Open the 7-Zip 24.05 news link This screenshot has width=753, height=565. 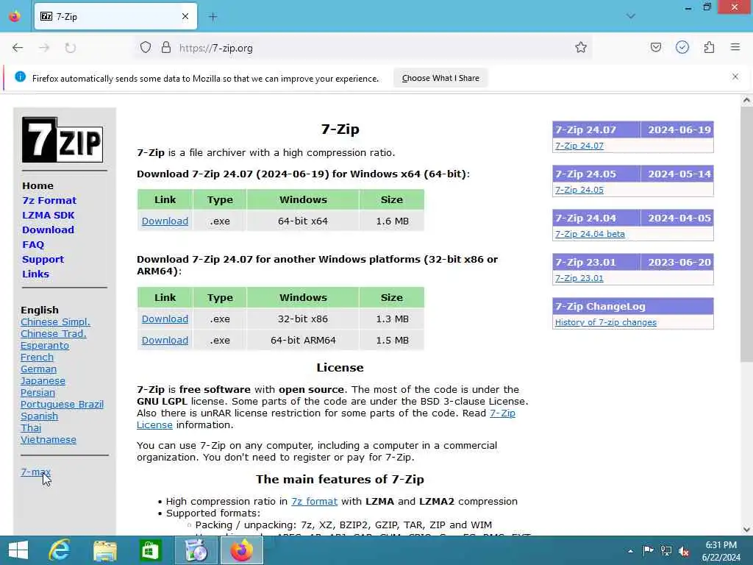[579, 190]
